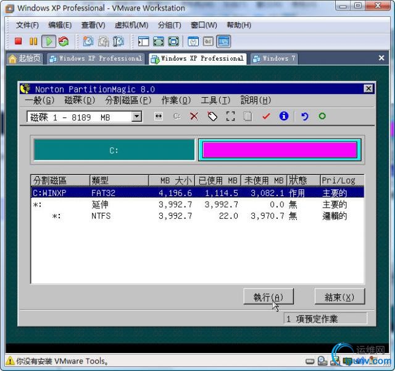The image size is (395, 371).
Task: Click the 執行(A) apply button
Action: (268, 297)
